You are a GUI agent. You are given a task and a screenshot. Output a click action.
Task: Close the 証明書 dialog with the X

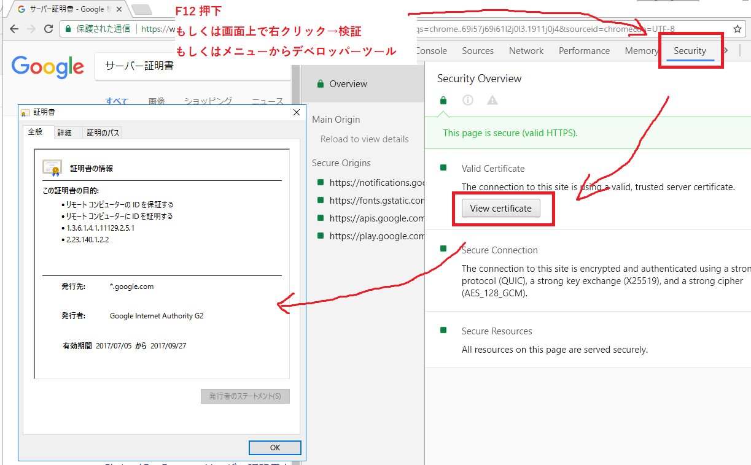point(297,112)
